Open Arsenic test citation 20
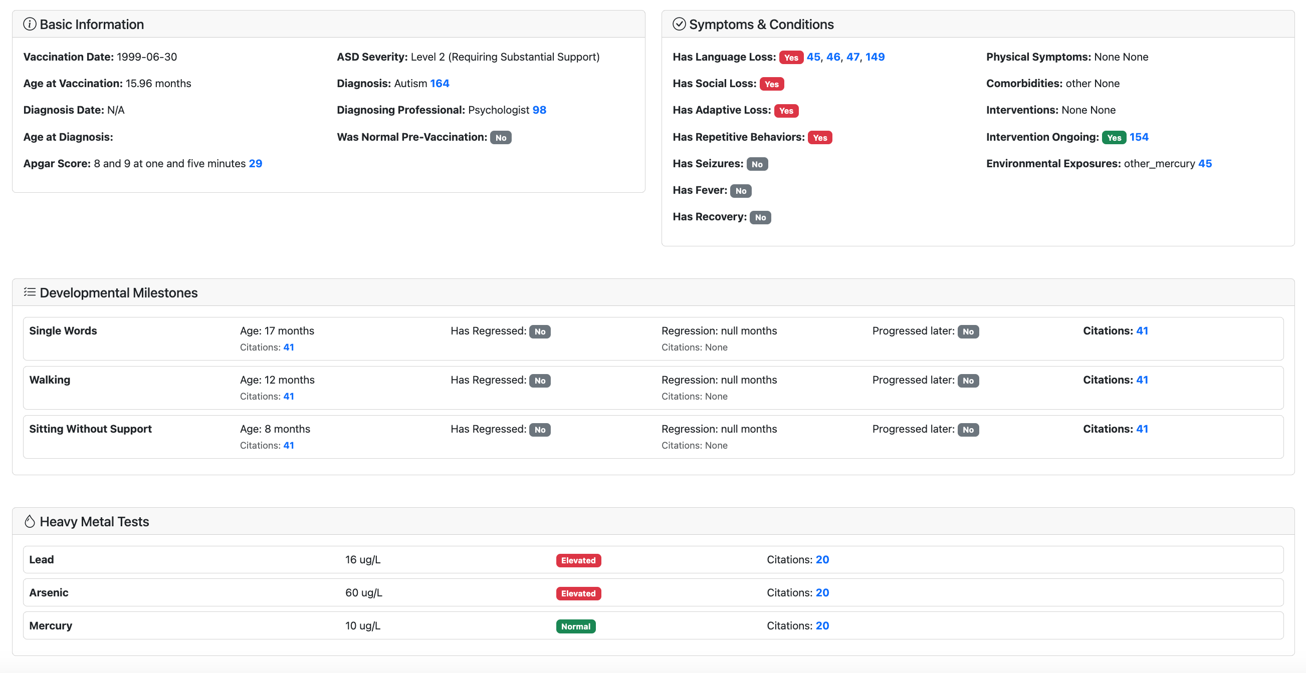Image resolution: width=1306 pixels, height=673 pixels. coord(822,592)
